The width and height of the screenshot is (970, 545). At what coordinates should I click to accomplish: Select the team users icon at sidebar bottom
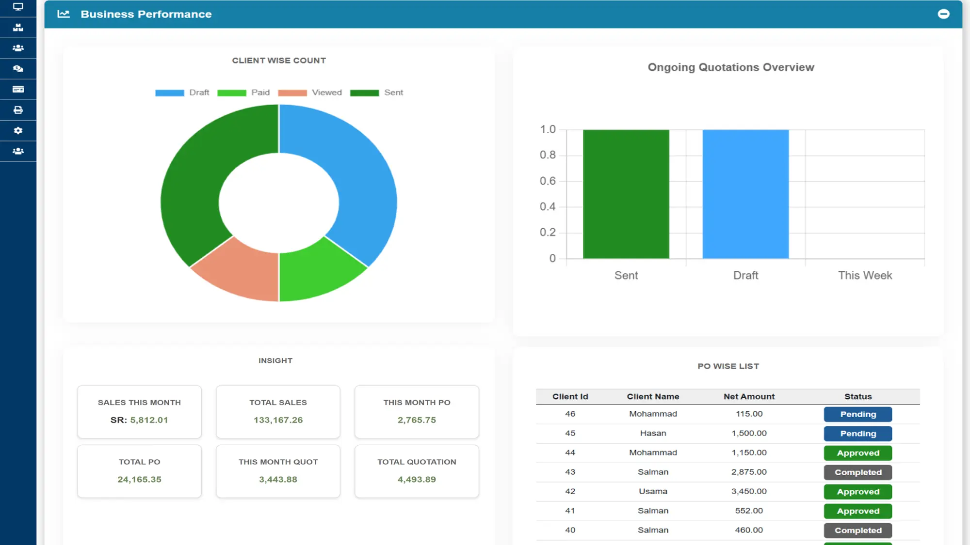click(18, 151)
